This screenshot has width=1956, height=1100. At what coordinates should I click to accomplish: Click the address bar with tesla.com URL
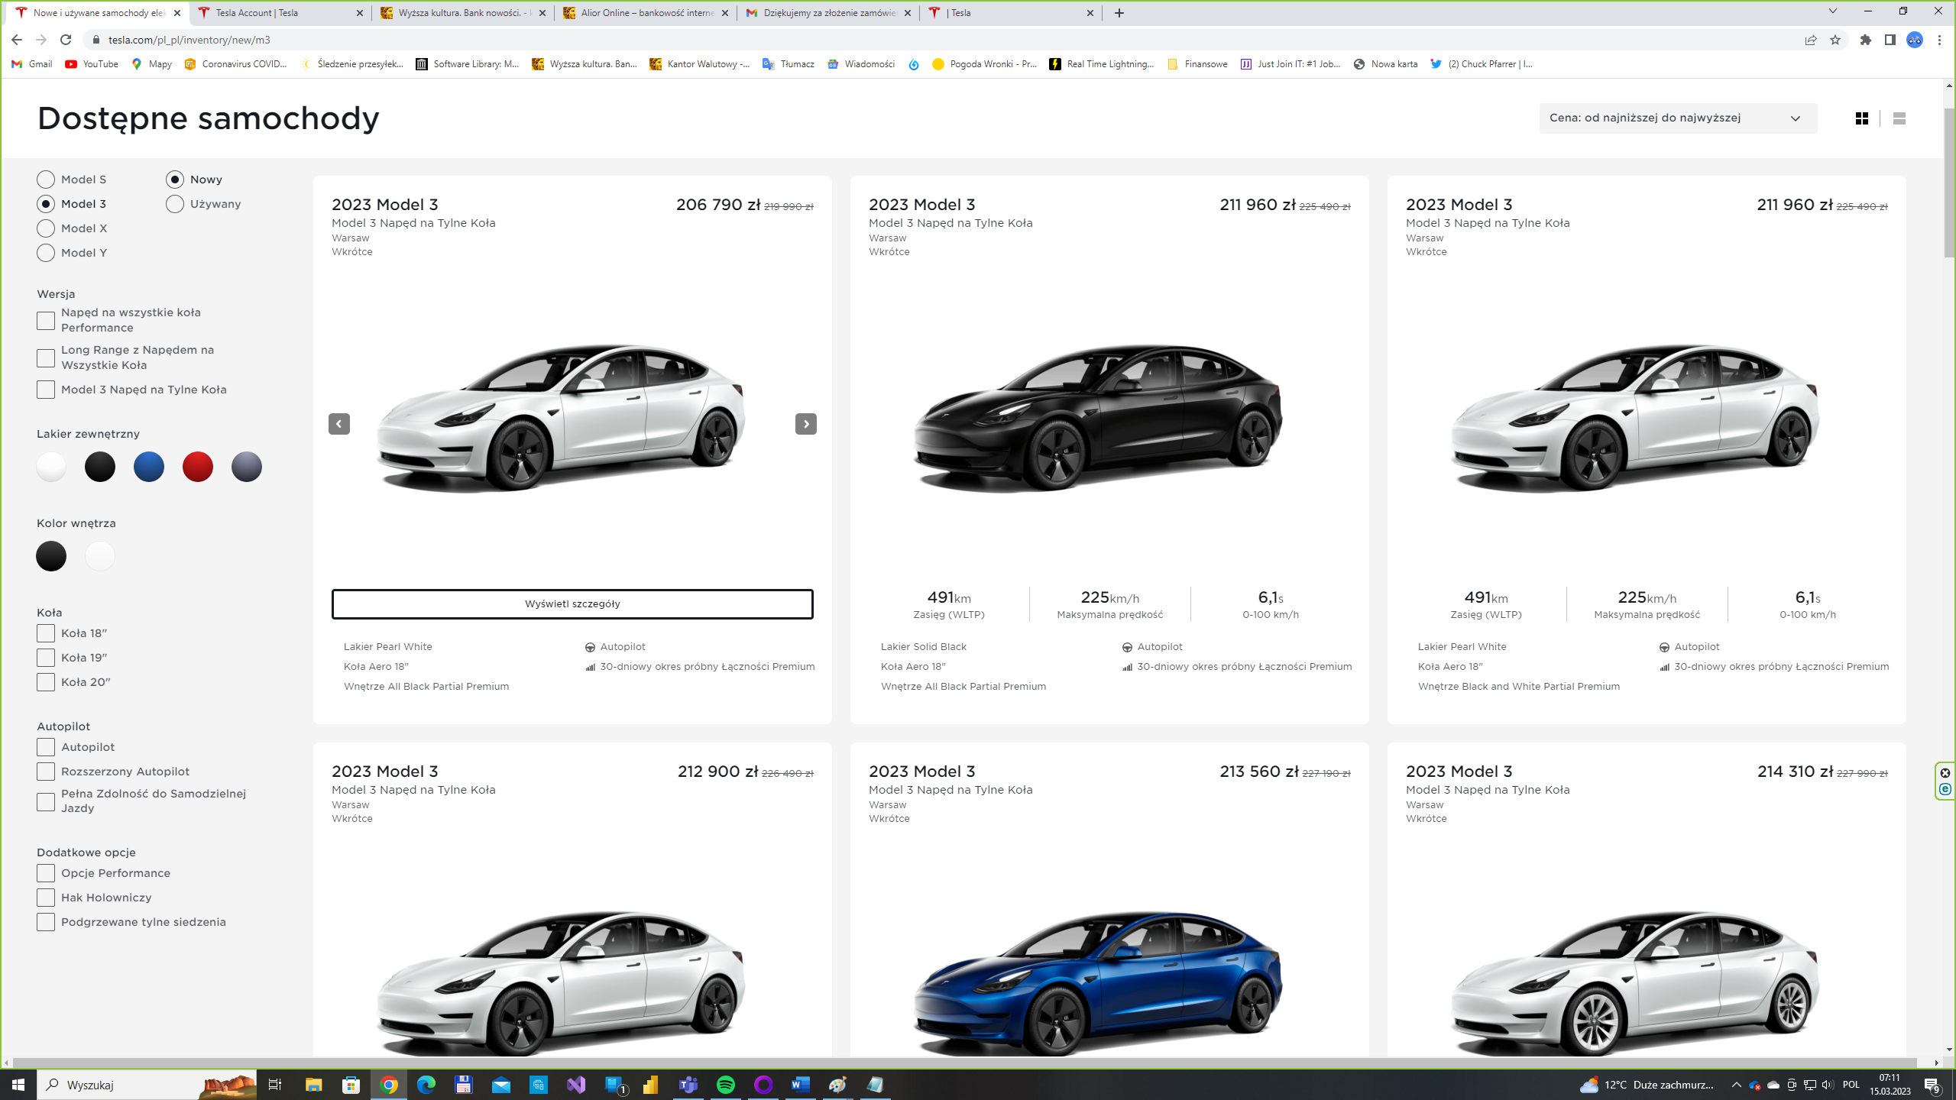point(940,40)
